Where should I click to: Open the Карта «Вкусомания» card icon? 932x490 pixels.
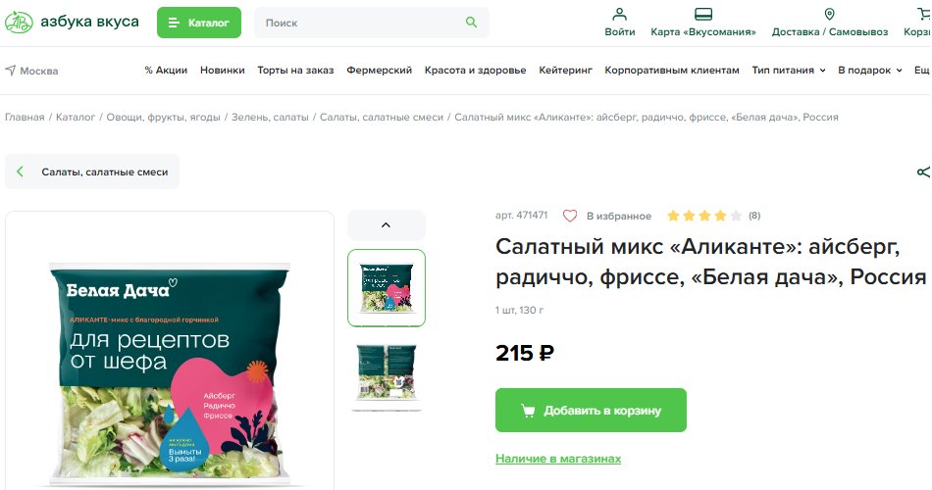(703, 14)
